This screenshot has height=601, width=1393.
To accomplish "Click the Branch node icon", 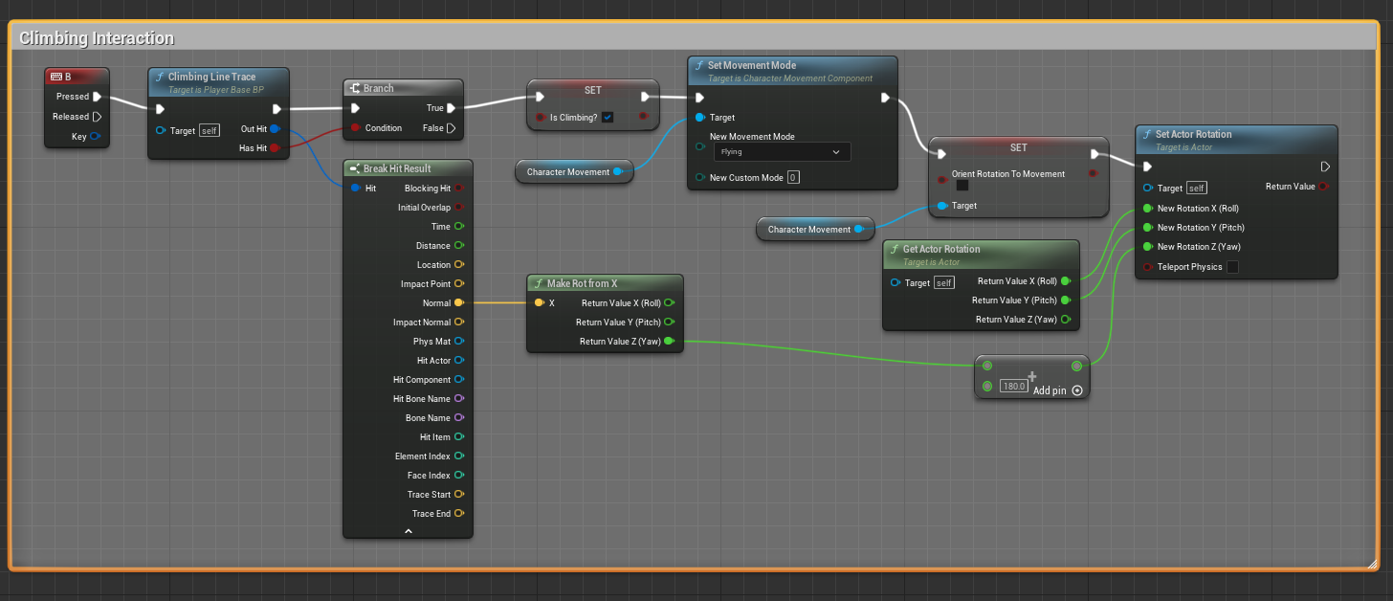I will 354,88.
